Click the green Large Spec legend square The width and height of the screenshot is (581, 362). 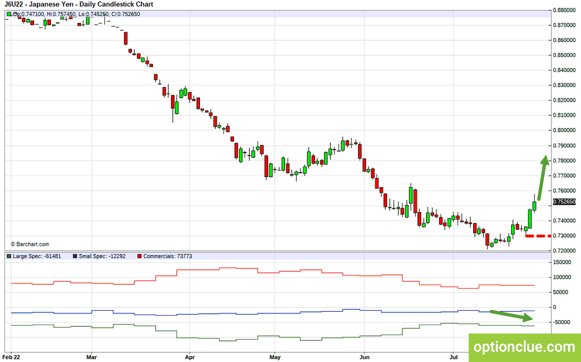(9, 256)
